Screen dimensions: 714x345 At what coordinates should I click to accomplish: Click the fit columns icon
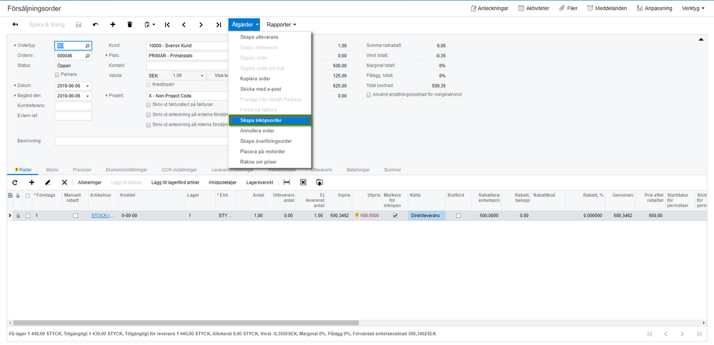click(287, 183)
